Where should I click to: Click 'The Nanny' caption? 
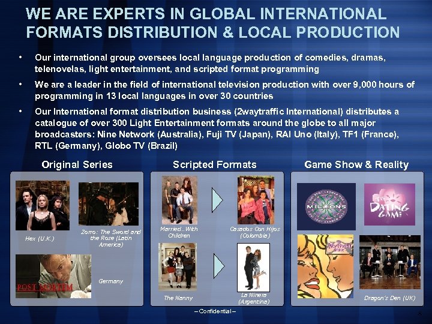click(x=178, y=298)
